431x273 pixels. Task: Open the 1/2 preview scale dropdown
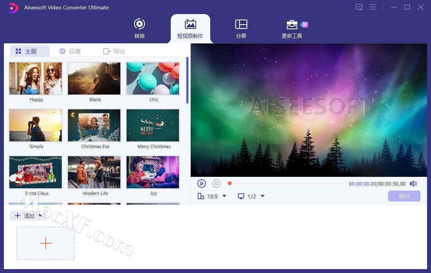click(x=263, y=196)
